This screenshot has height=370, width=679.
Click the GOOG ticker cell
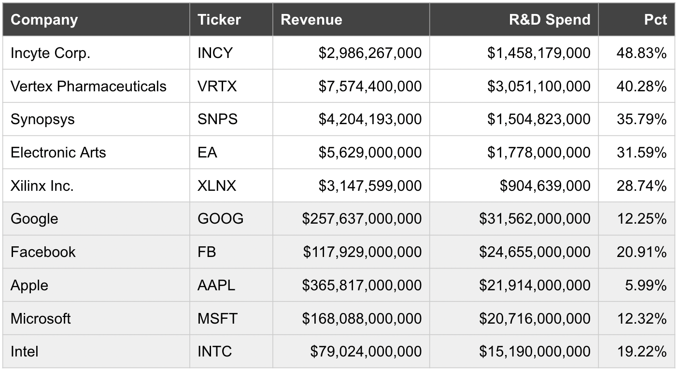tap(220, 219)
